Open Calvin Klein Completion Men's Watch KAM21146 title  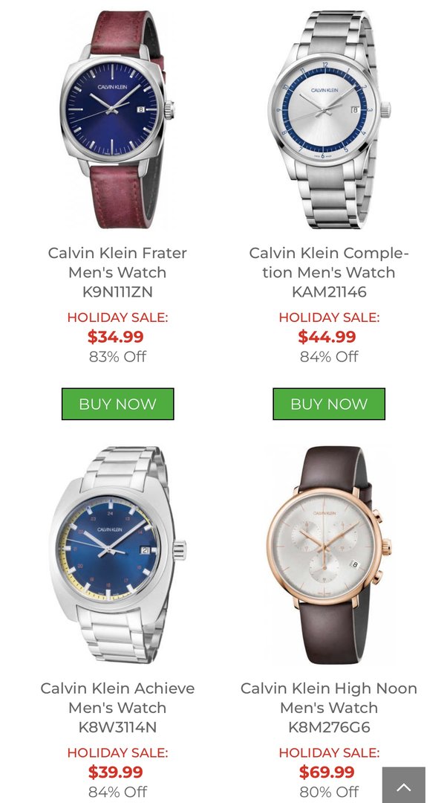(x=329, y=272)
